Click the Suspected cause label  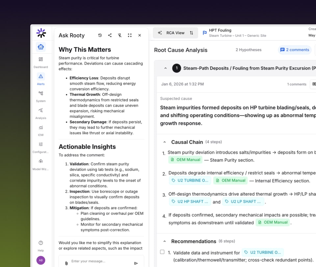coord(176,98)
